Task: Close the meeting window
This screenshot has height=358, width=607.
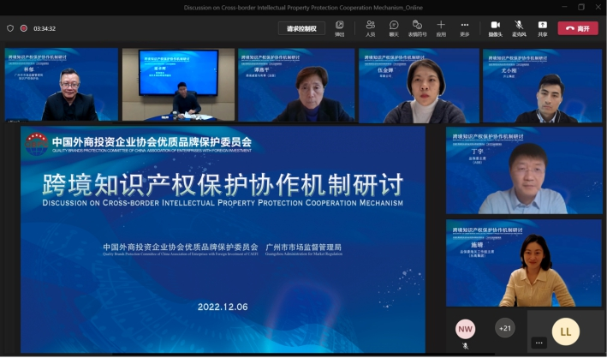Action: pyautogui.click(x=598, y=7)
